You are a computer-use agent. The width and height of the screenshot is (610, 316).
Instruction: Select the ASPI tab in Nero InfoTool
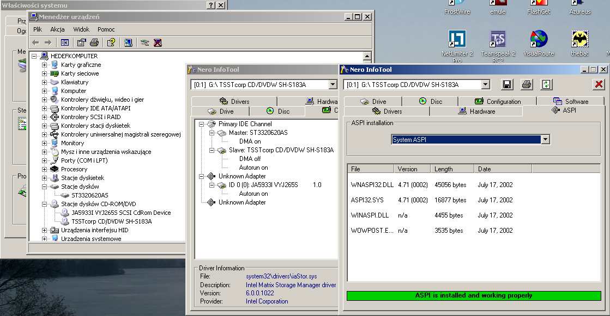pyautogui.click(x=564, y=110)
